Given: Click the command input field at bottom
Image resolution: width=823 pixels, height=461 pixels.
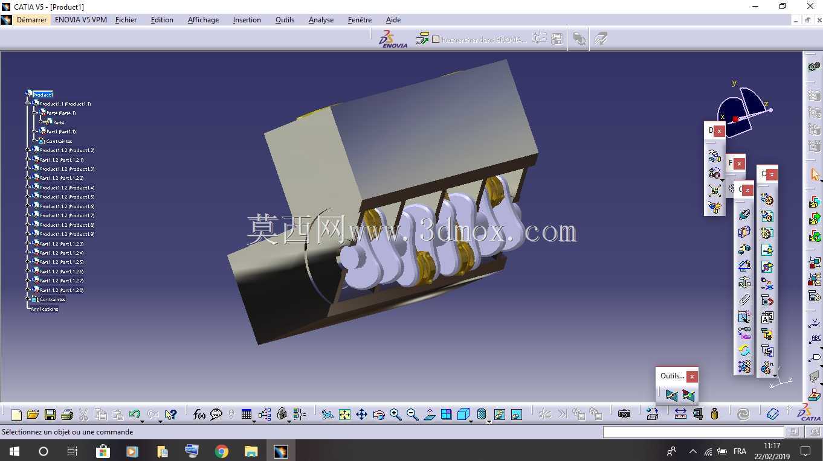Looking at the screenshot, I should tap(693, 432).
